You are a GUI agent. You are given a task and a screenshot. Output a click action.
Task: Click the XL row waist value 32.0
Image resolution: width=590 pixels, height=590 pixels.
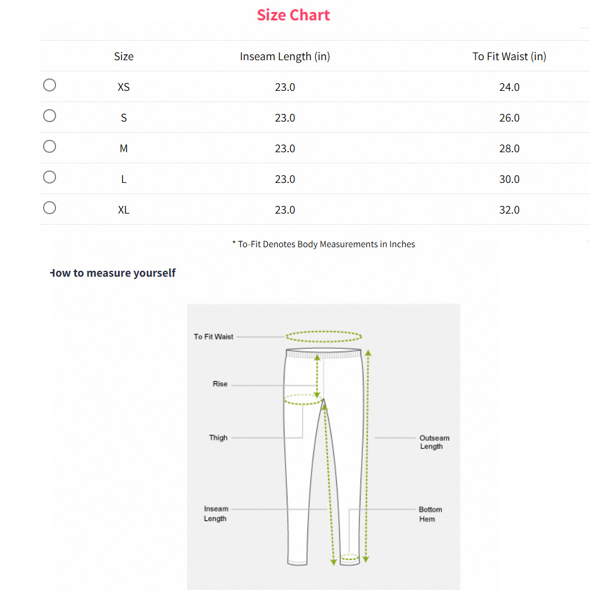tap(509, 209)
